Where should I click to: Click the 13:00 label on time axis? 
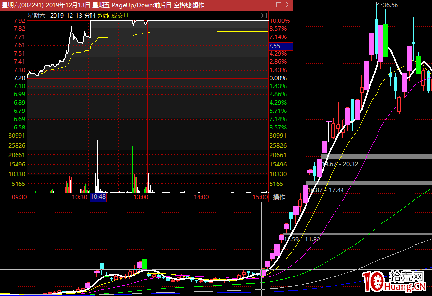pos(141,197)
